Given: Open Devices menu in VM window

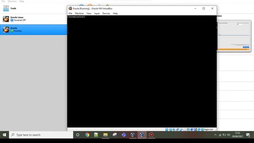Looking at the screenshot, I should 106,14.
